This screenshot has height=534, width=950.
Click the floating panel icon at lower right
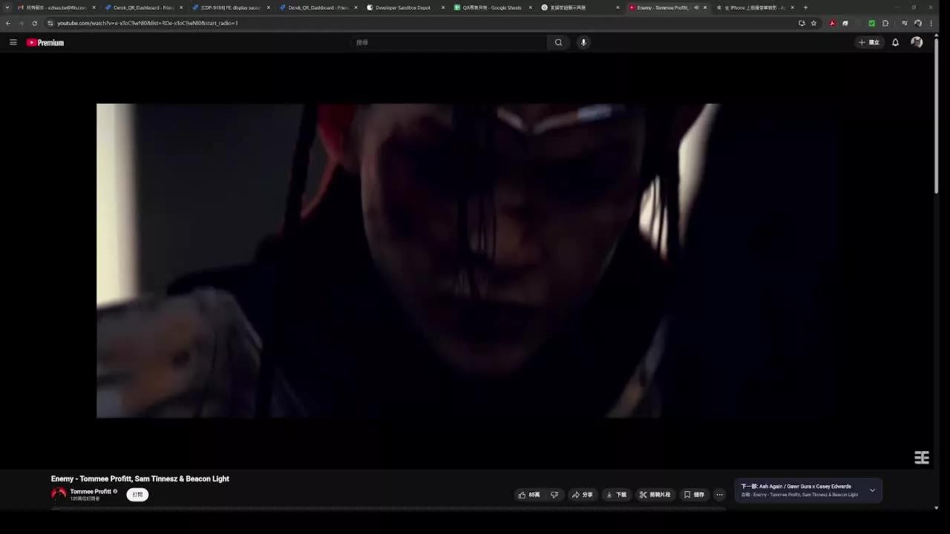(922, 458)
